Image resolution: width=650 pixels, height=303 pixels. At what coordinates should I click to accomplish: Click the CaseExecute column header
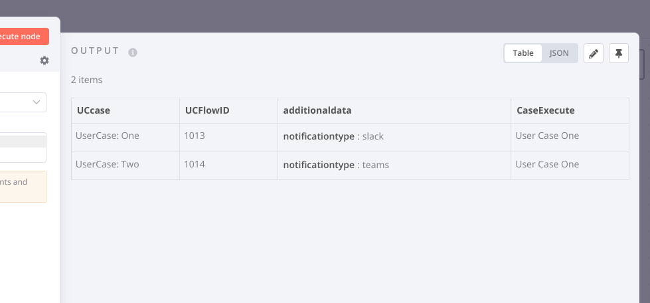coord(545,110)
